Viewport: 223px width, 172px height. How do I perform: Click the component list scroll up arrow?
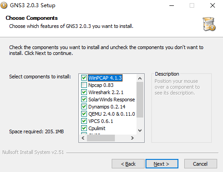pos(140,78)
